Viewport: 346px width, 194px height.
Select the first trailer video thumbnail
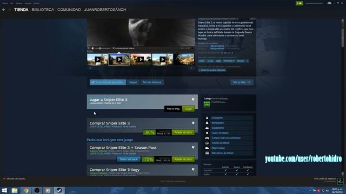tap(97, 59)
